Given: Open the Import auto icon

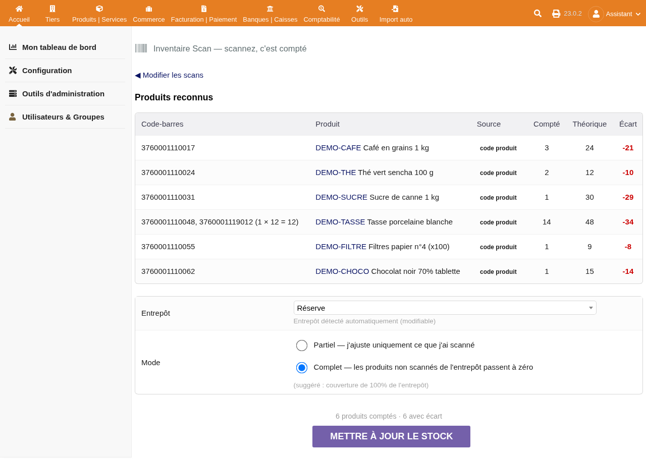Looking at the screenshot, I should click(x=396, y=9).
